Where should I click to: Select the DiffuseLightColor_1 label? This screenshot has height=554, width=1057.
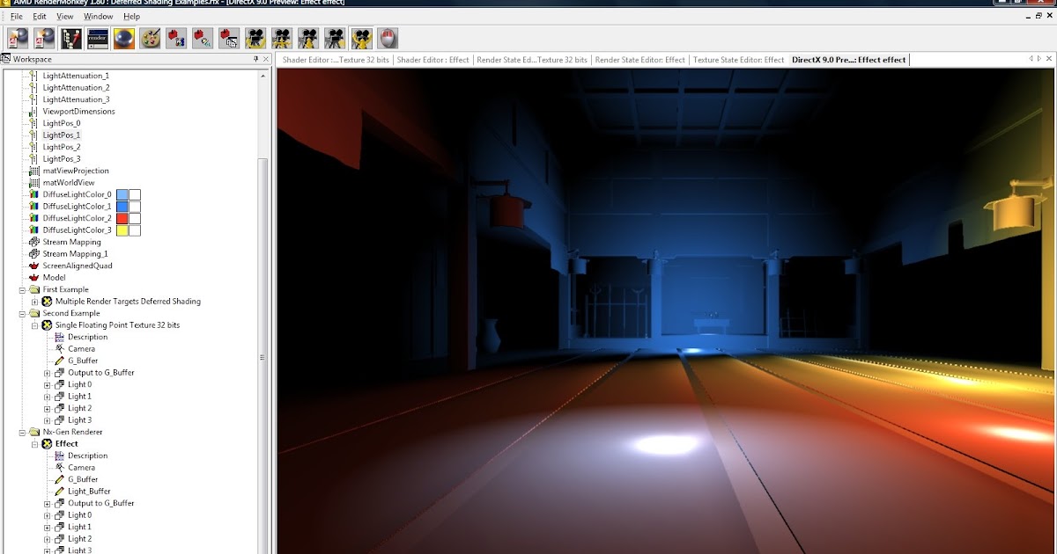pyautogui.click(x=78, y=207)
